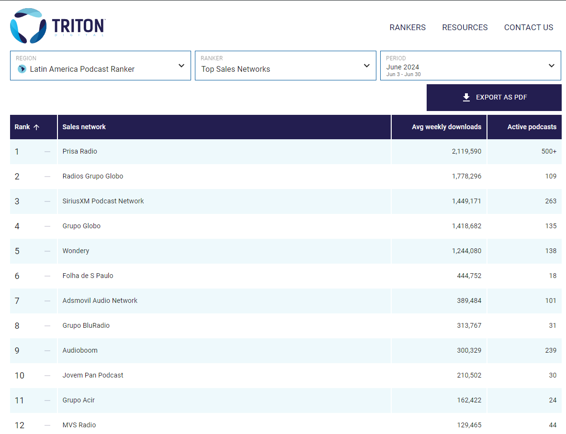Click the Period dropdown chevron arrow
566x434 pixels.
point(552,66)
